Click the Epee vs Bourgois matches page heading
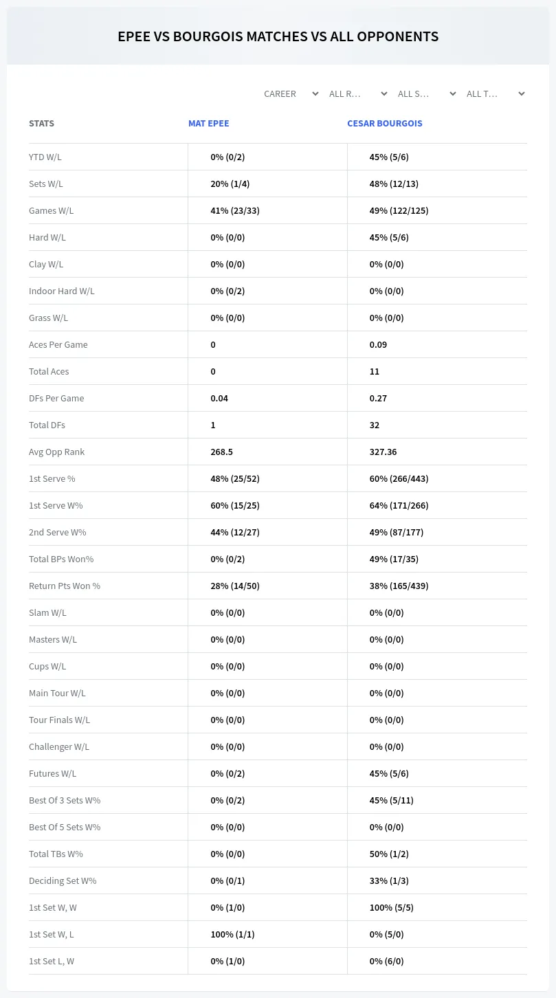 click(x=278, y=36)
